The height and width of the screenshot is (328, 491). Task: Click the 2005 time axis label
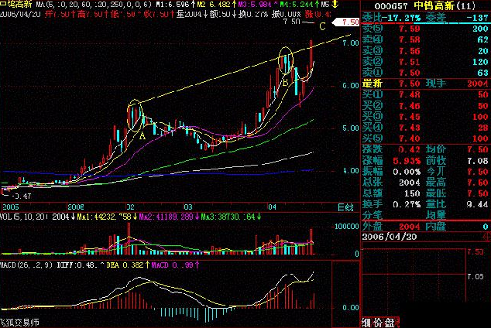pyautogui.click(x=11, y=207)
